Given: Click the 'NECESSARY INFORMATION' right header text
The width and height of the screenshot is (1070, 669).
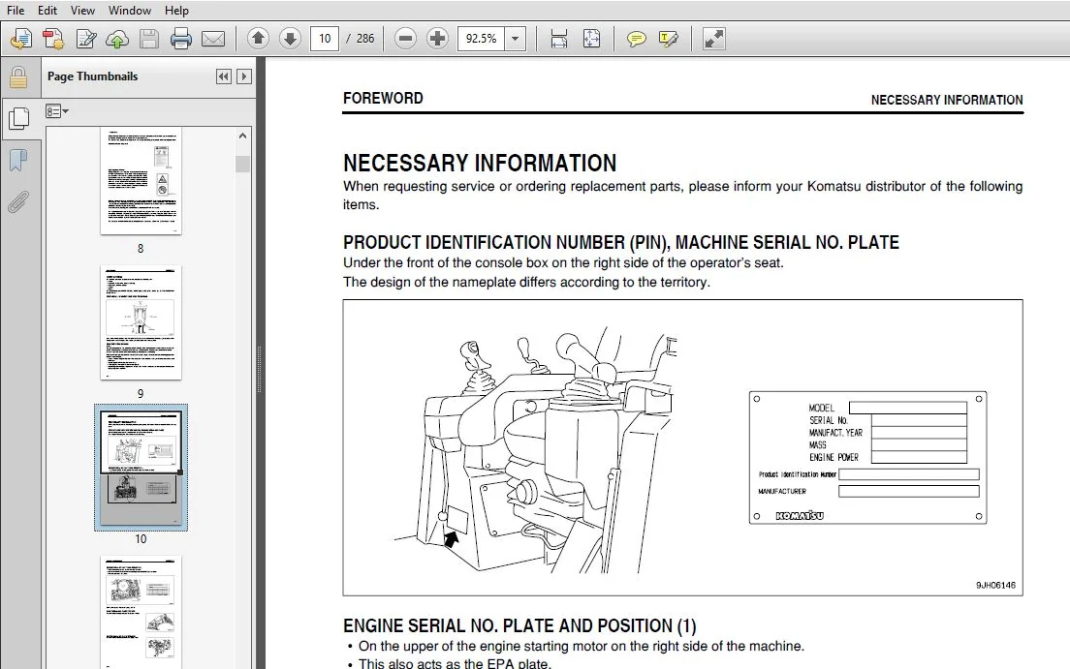Looking at the screenshot, I should click(x=947, y=101).
